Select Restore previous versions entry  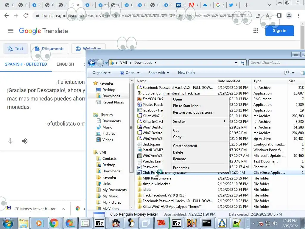[x=193, y=112]
